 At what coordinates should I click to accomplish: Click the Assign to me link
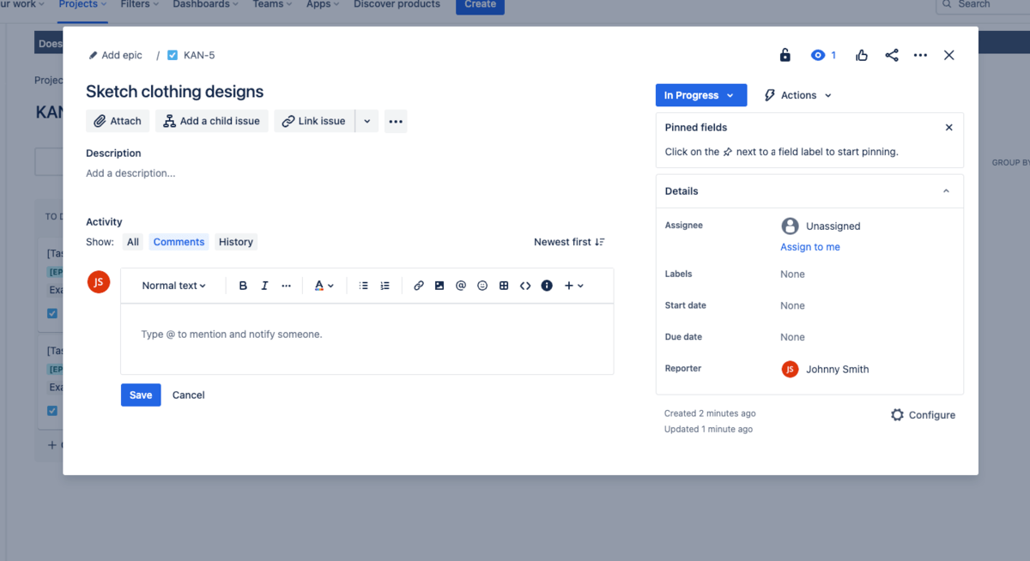tap(809, 247)
